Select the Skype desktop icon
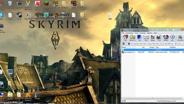The width and height of the screenshot is (184, 104). pyautogui.click(x=1, y=16)
